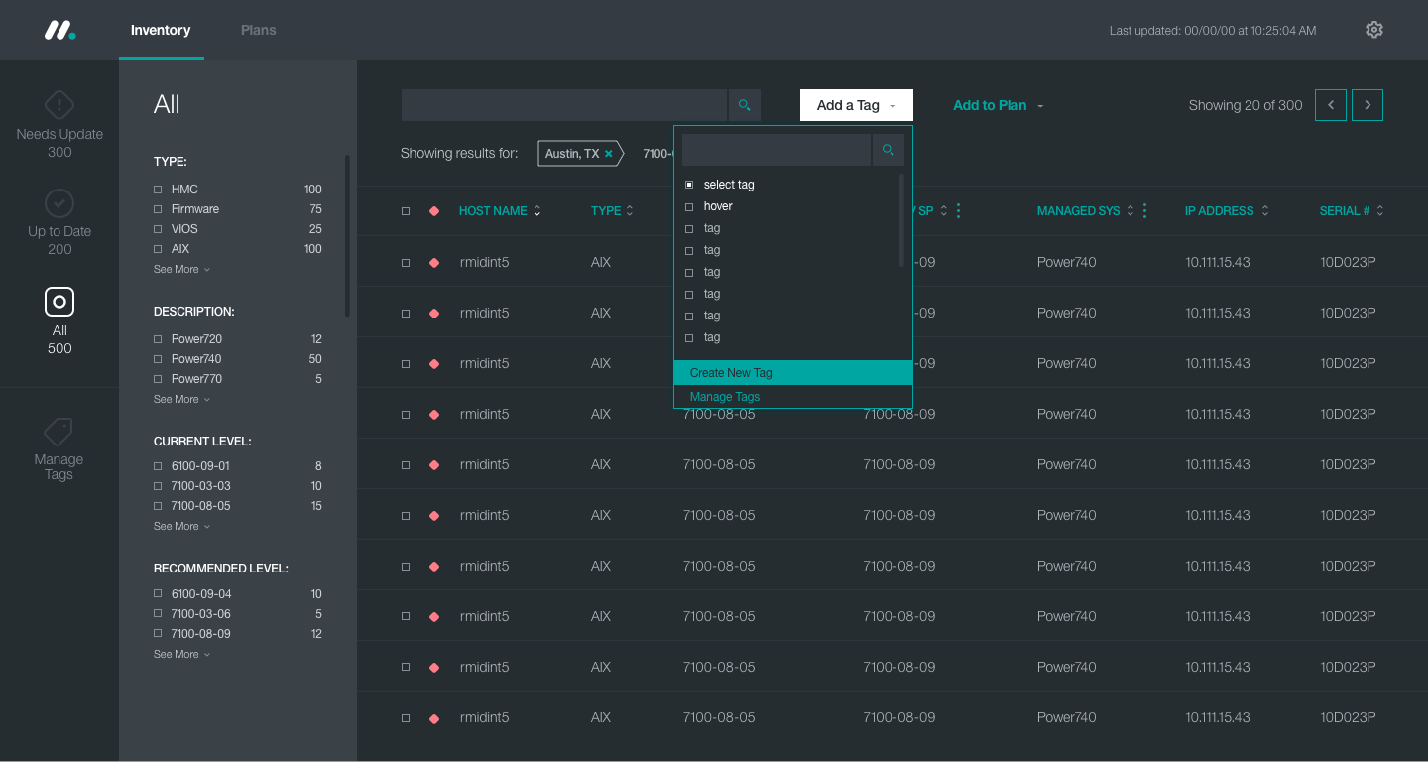1428x762 pixels.
Task: Check the 6100-09-04 recommended level filter
Action: 158,594
